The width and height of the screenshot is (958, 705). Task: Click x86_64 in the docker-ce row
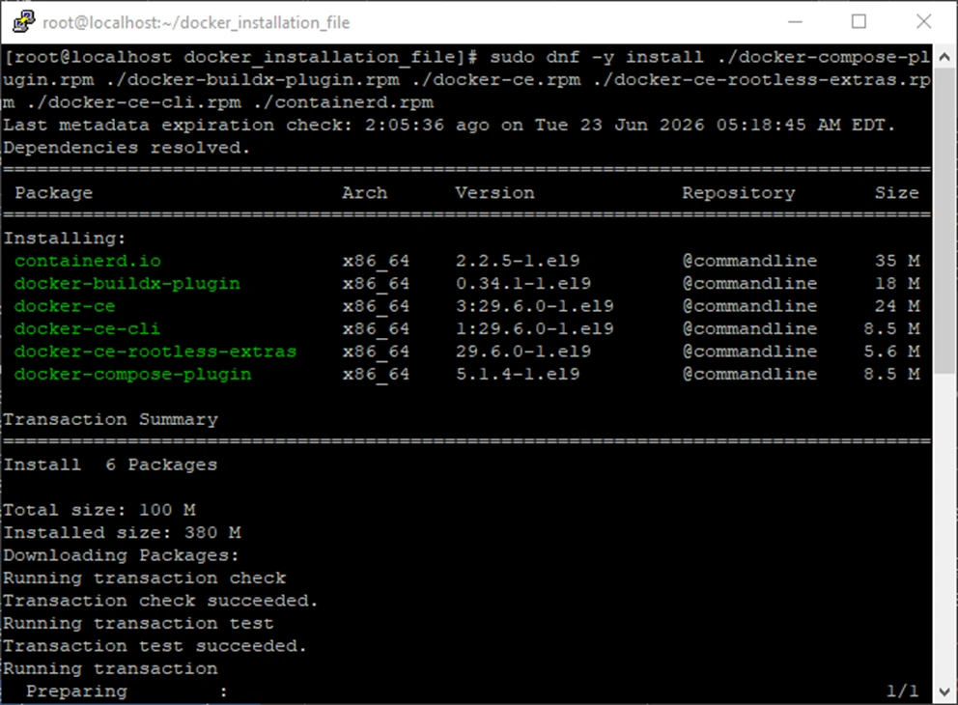376,306
